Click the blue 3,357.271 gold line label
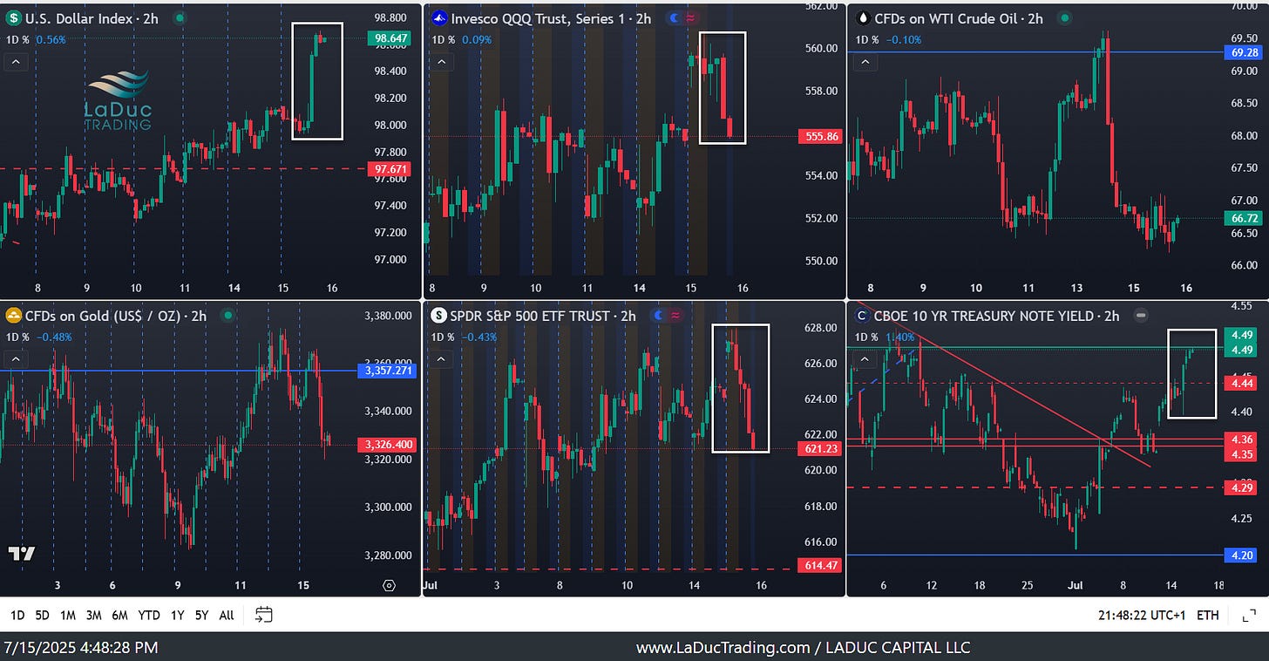The width and height of the screenshot is (1269, 661). 387,371
